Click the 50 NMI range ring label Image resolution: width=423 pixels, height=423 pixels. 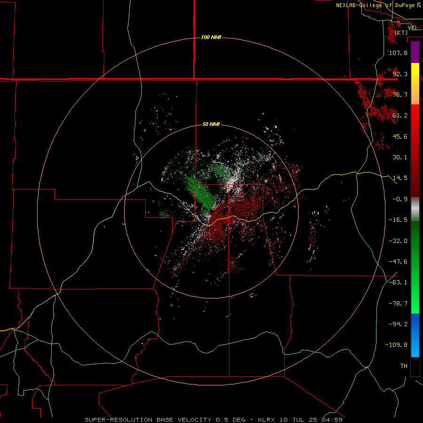(x=211, y=125)
